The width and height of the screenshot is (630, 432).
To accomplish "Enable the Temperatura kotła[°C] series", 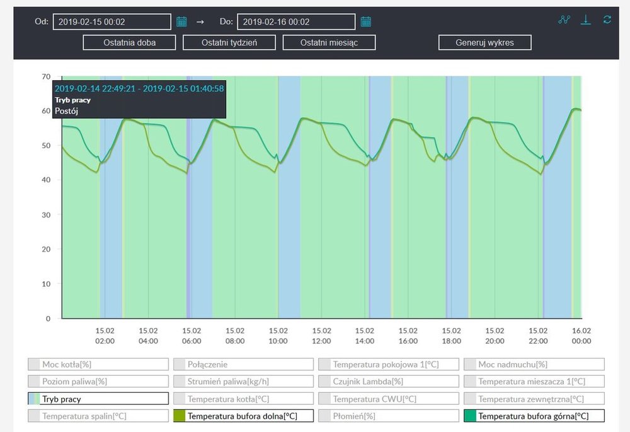I will 243,399.
